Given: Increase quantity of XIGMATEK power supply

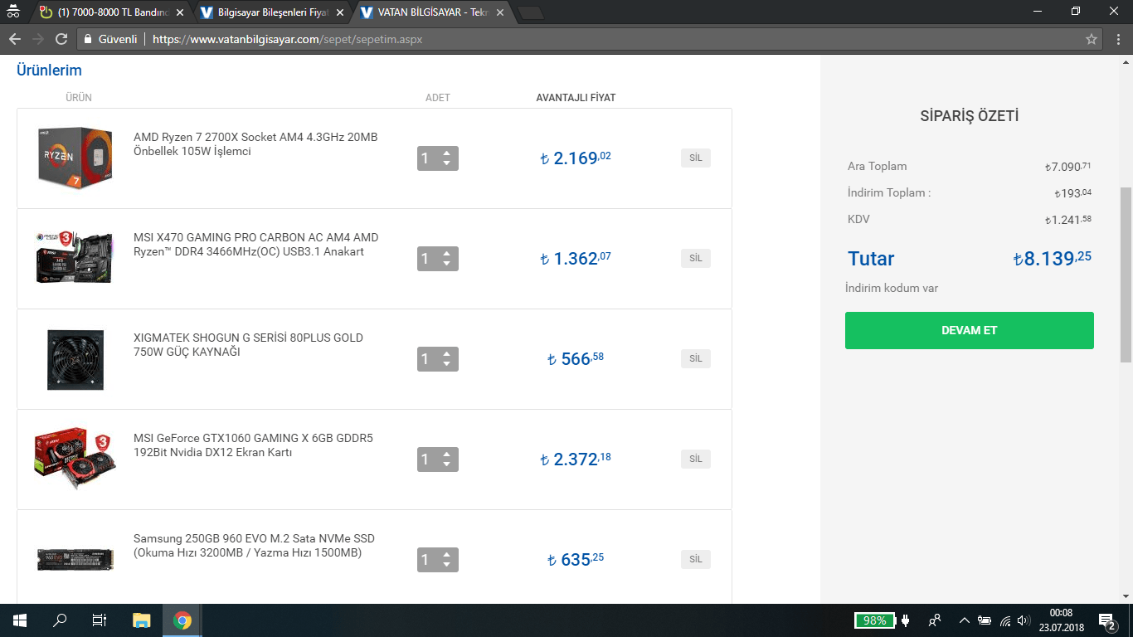Looking at the screenshot, I should click(x=447, y=353).
